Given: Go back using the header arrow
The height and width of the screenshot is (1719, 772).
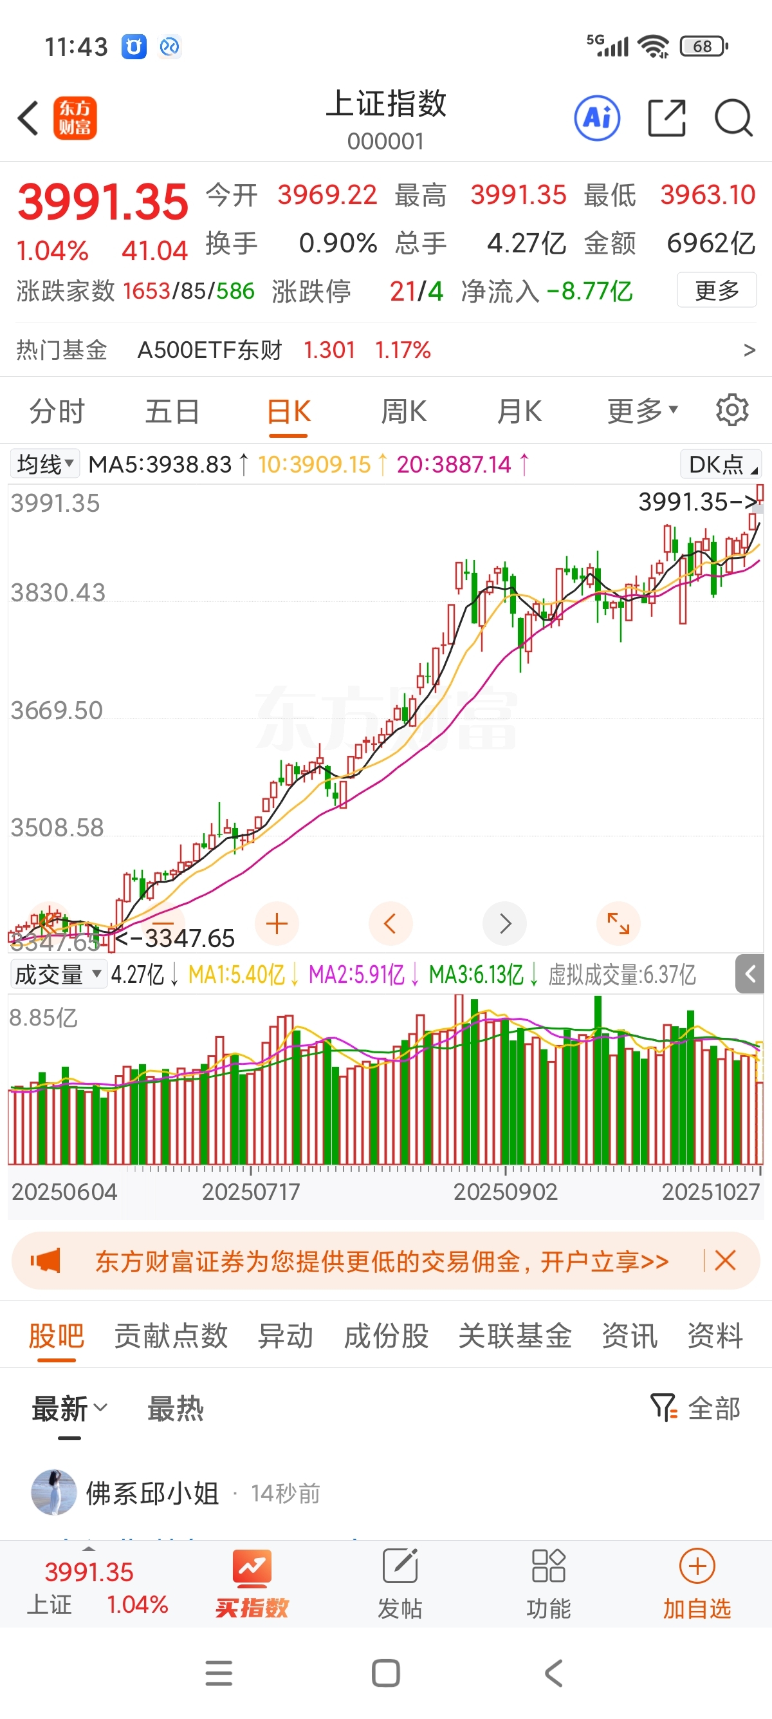Looking at the screenshot, I should pos(28,118).
